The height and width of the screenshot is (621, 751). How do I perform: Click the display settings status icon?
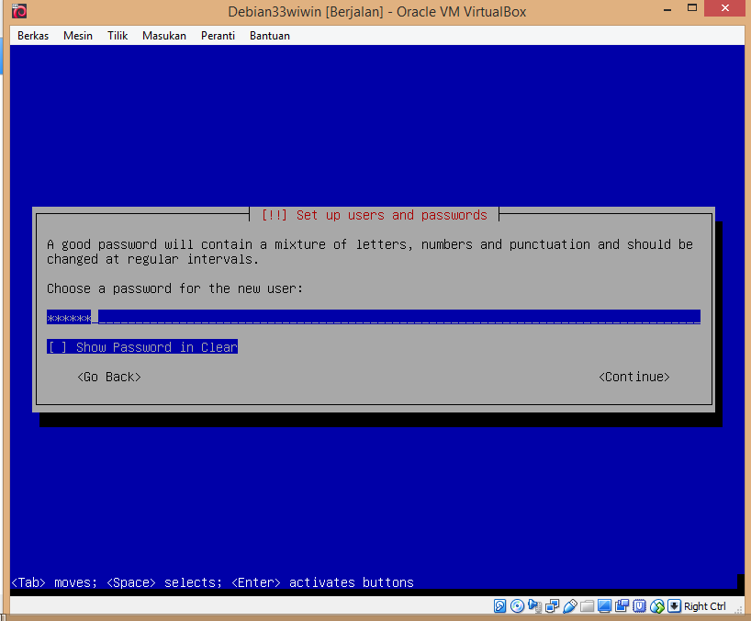[604, 606]
